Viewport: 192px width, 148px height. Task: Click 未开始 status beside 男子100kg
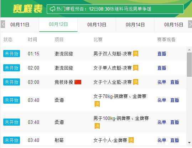click(x=11, y=122)
